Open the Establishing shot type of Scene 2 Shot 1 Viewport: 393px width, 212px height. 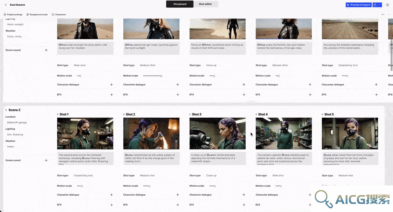tap(83, 176)
